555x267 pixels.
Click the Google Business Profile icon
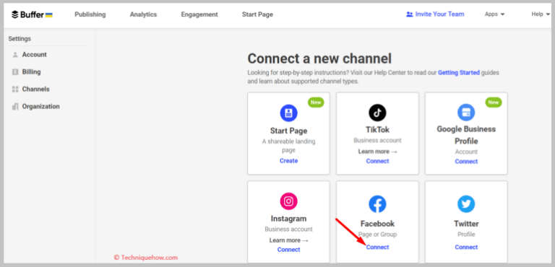[466, 113]
